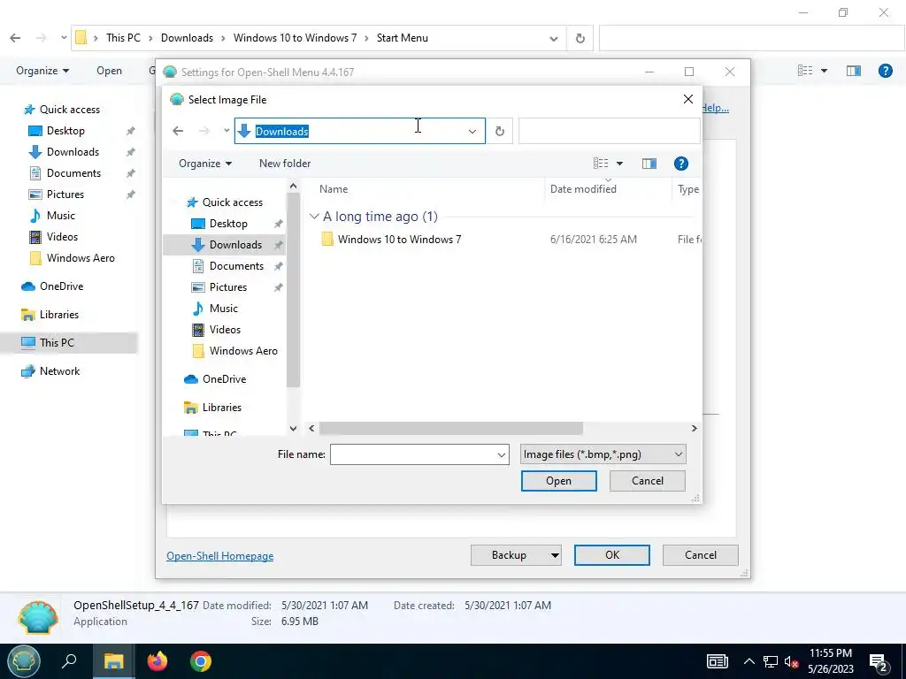Open recent locations dropdown in dialog
This screenshot has width=906, height=679.
point(226,131)
